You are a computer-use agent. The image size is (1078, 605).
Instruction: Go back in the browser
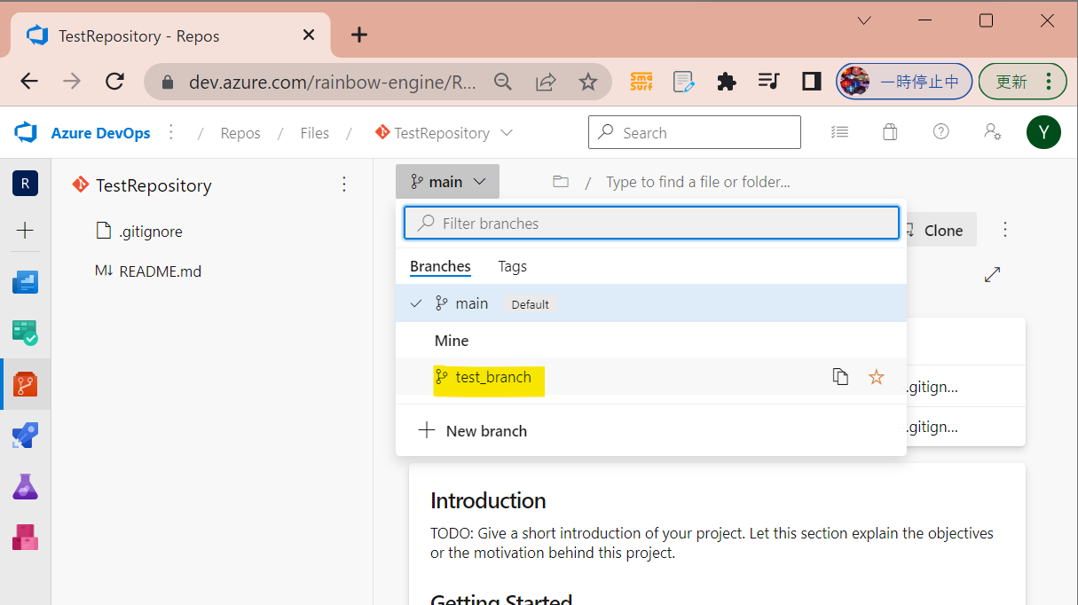click(29, 82)
